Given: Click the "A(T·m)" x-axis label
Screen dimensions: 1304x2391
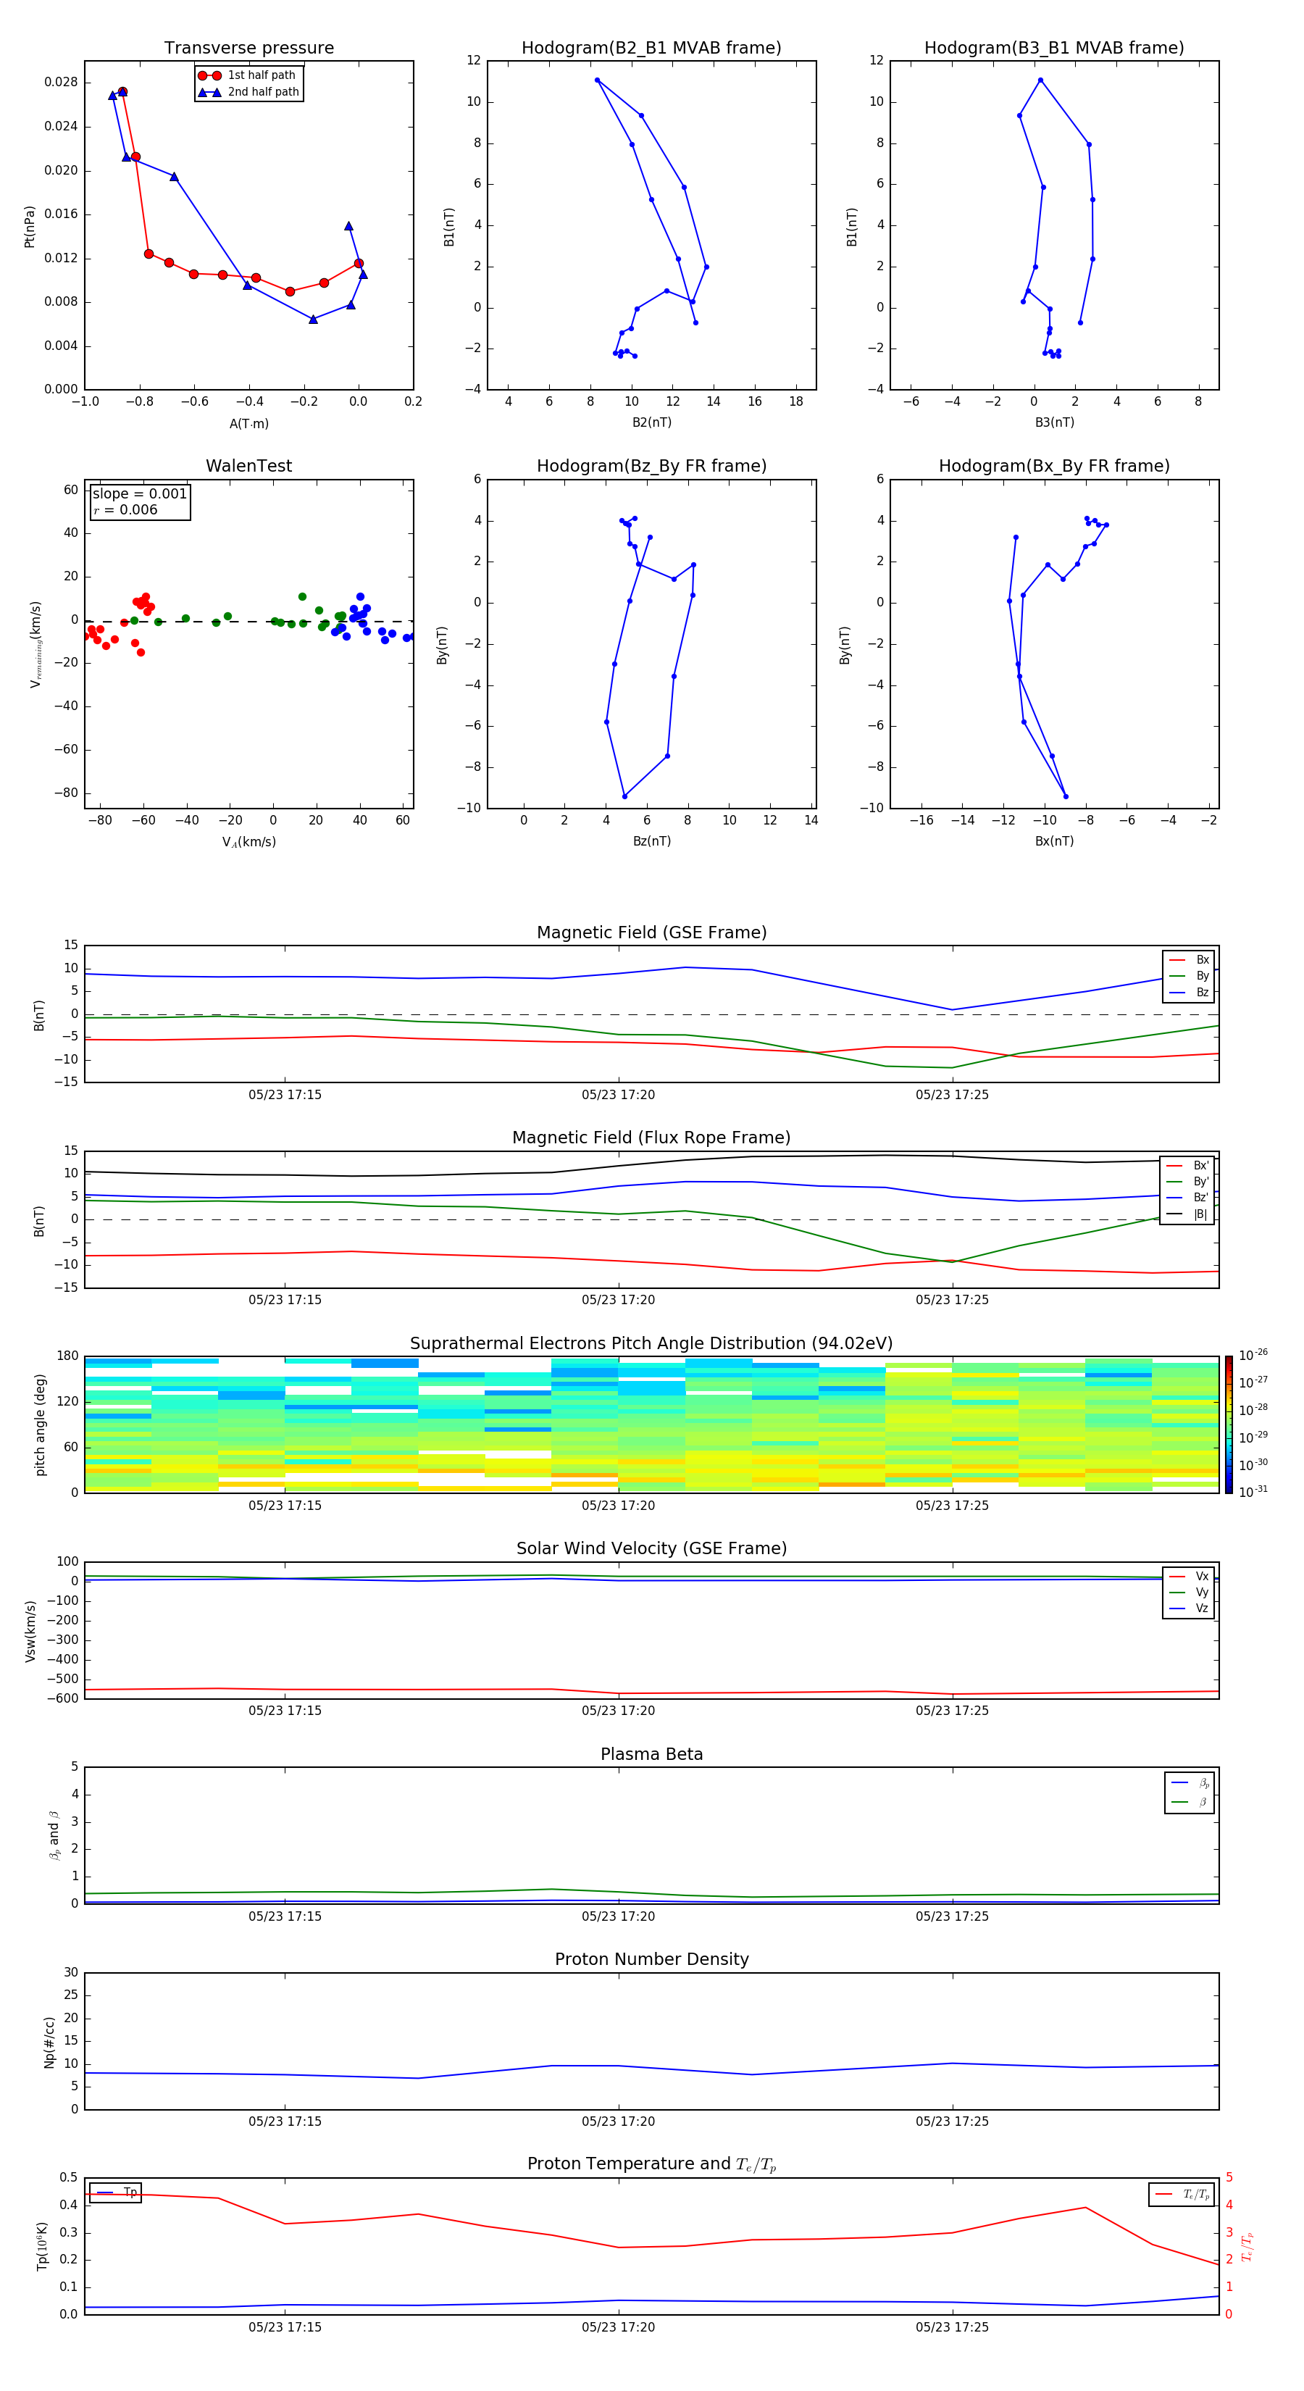Looking at the screenshot, I should coord(248,424).
